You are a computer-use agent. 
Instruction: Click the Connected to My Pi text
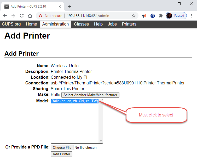[x=69, y=77]
